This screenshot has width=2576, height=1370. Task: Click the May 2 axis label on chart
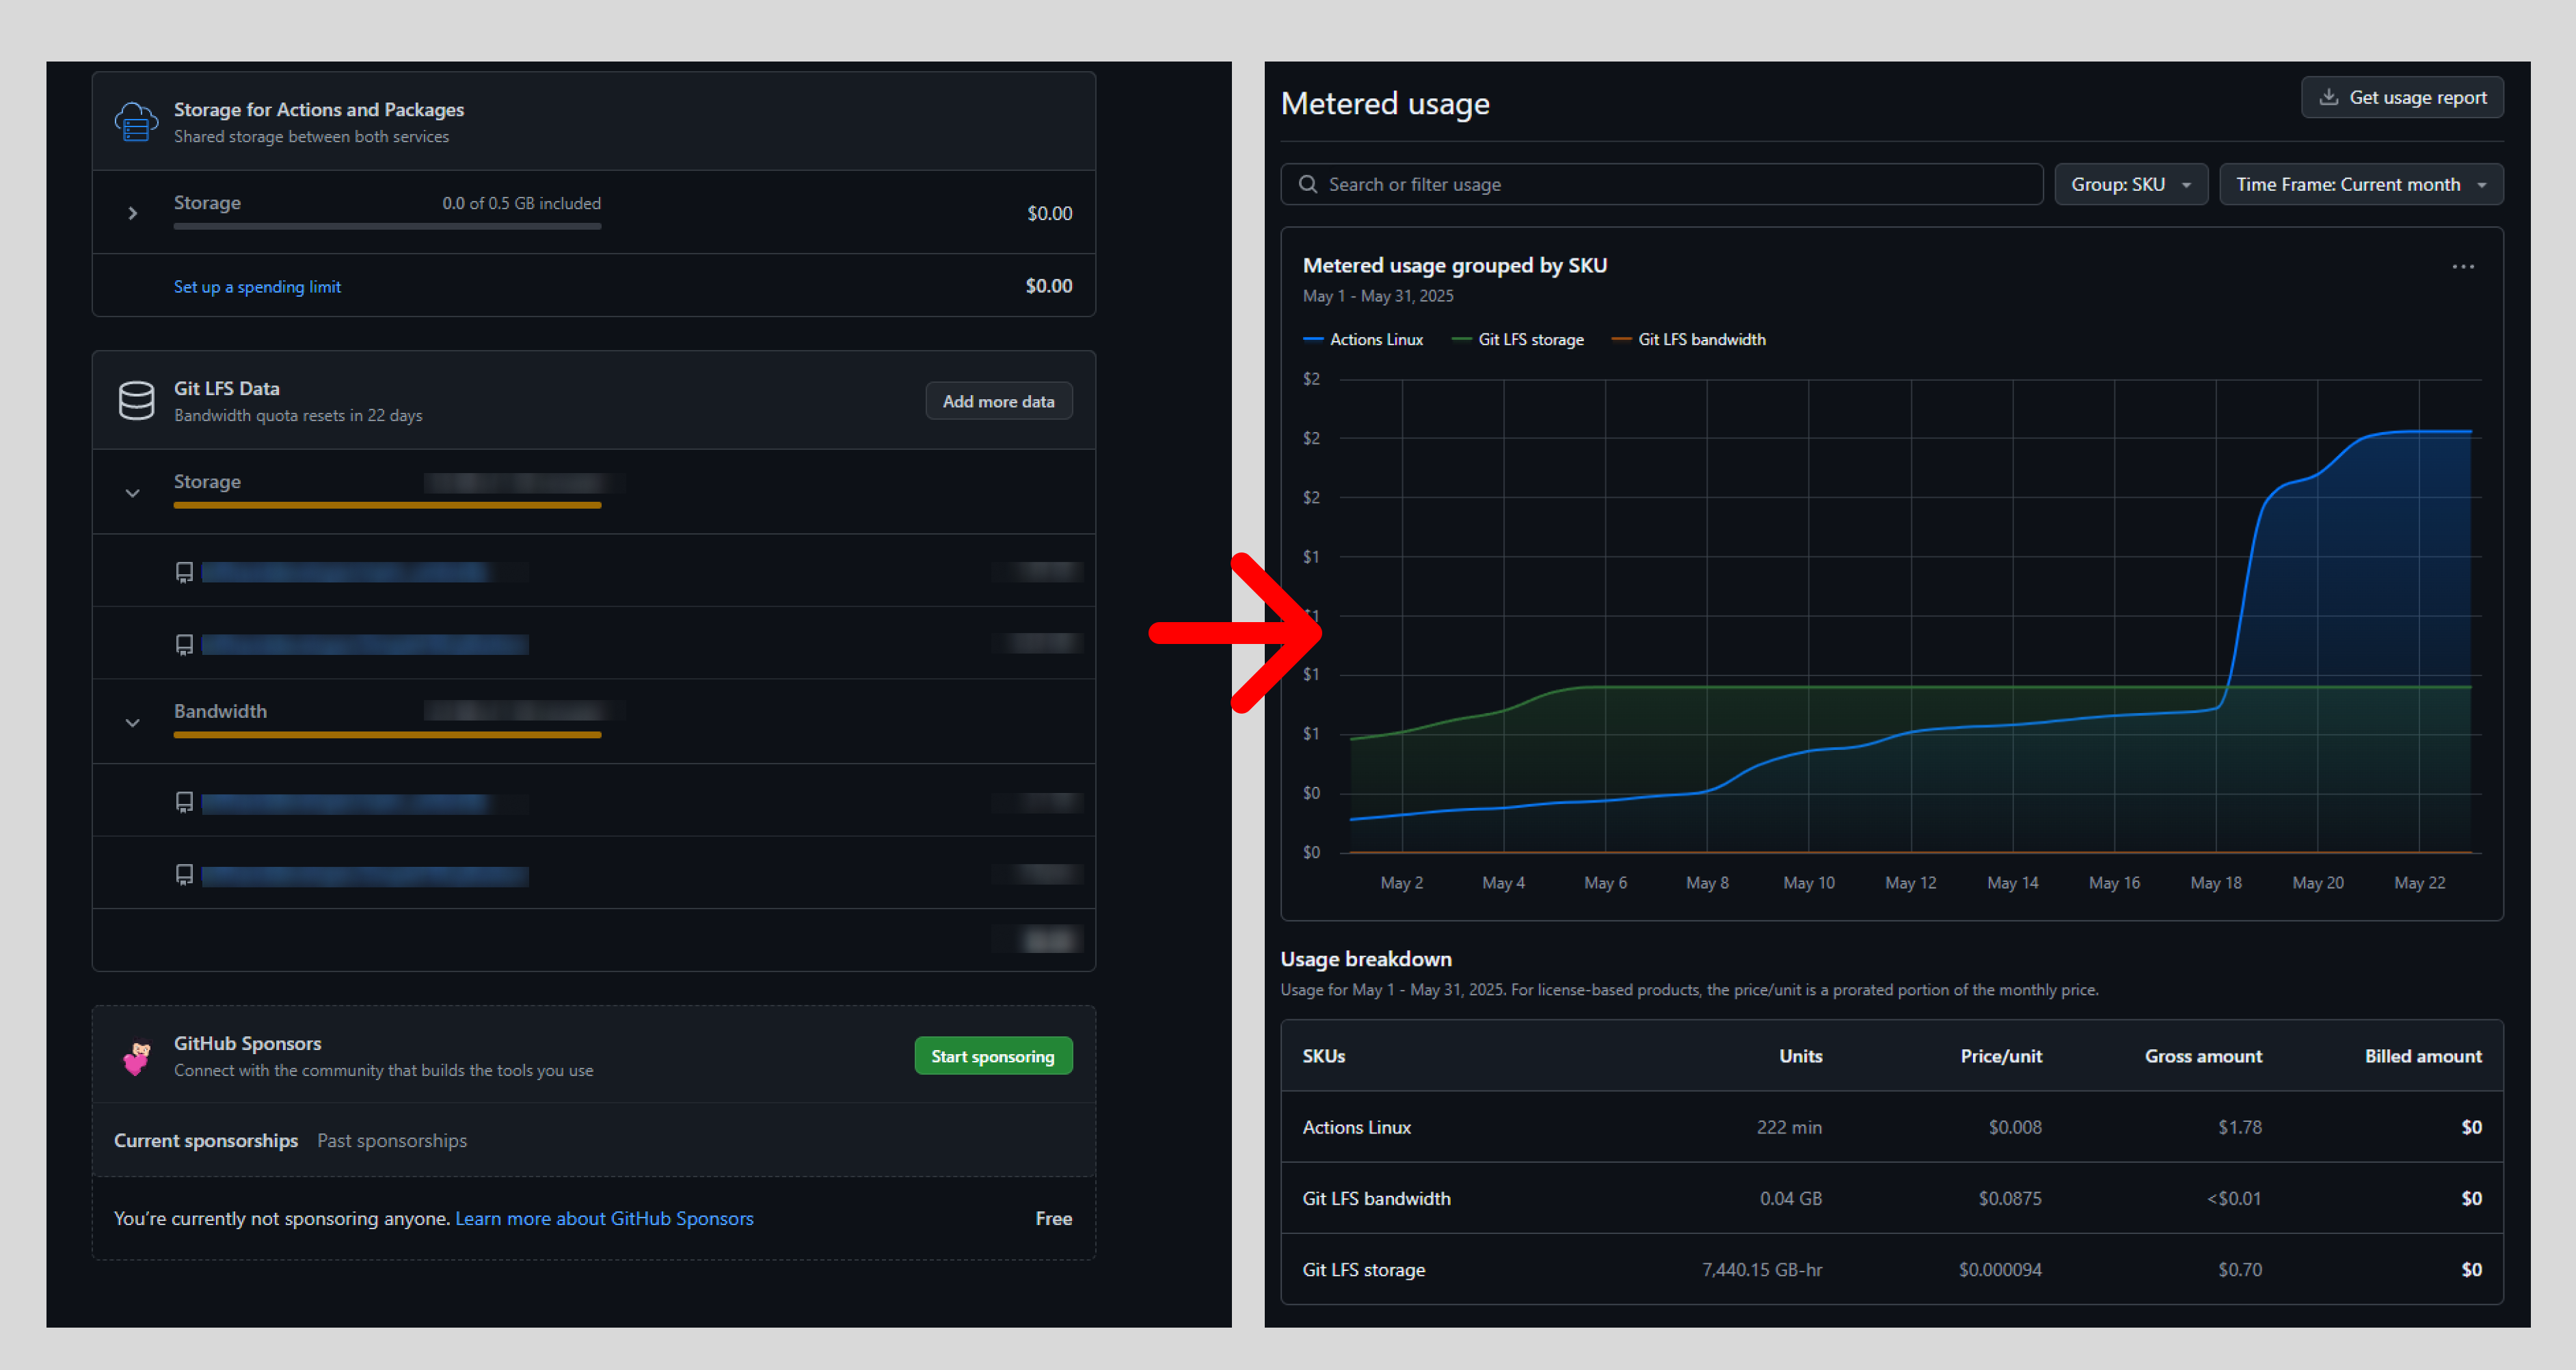(1401, 883)
